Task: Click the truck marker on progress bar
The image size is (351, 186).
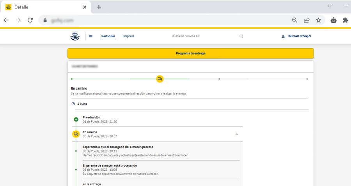Action: pos(160,79)
